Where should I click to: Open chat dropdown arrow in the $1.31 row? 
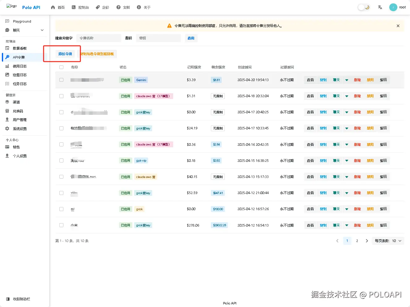[x=347, y=96]
